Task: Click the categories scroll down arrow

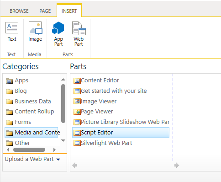Action: pos(63,140)
